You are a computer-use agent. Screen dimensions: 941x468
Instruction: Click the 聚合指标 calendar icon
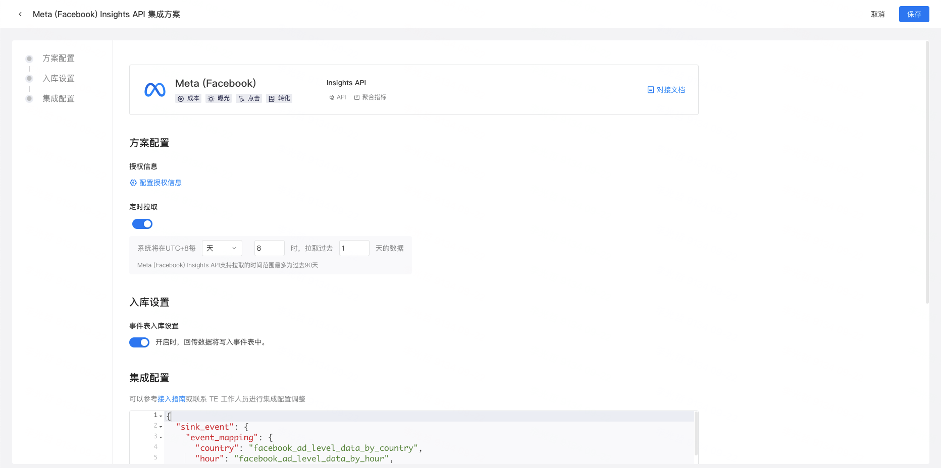point(357,97)
